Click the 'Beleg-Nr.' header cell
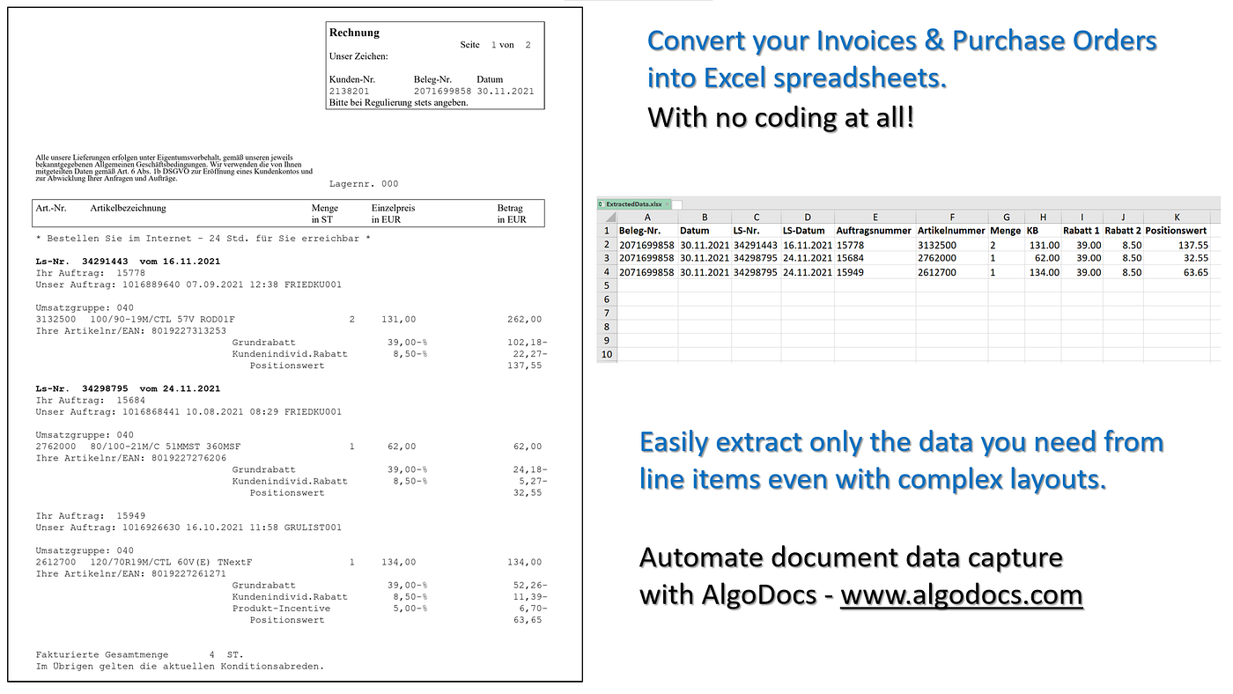 point(647,231)
